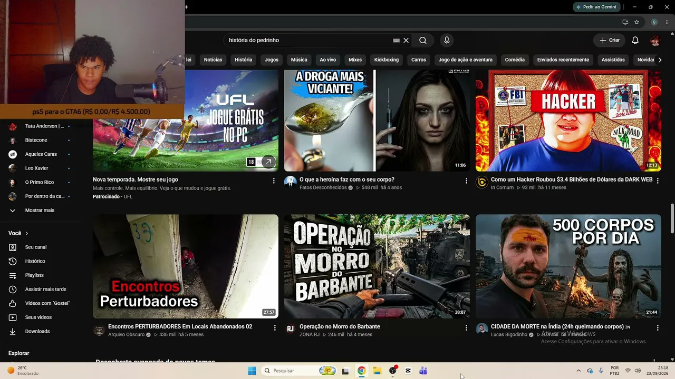Click the YouTube search magnifier button
Screen dimensions: 675x379
pyautogui.click(x=423, y=41)
